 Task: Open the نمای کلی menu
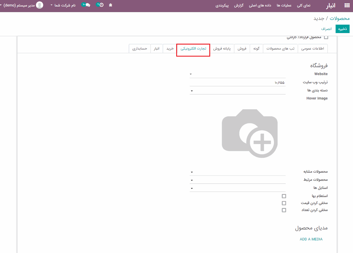click(x=304, y=5)
